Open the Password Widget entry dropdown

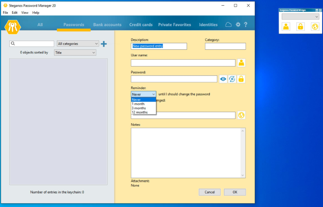click(x=300, y=17)
